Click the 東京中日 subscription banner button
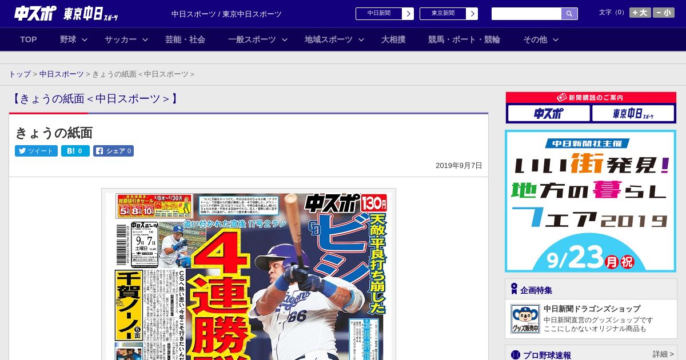Screen dimensions: 686x360 coord(633,113)
